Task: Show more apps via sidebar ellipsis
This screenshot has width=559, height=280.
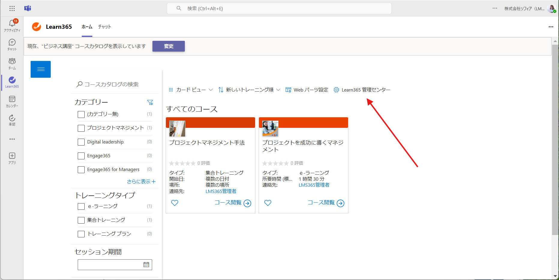Action: coord(12,139)
